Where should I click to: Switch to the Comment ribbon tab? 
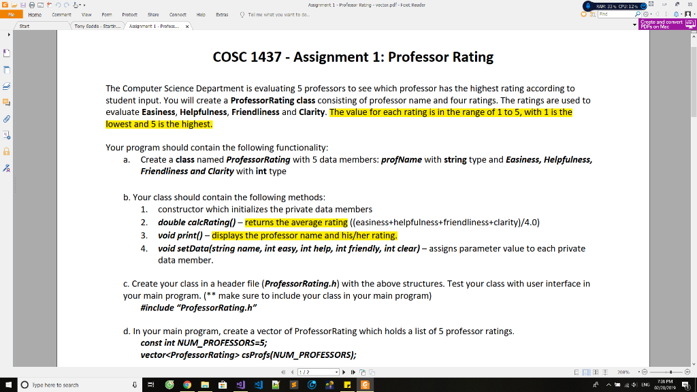(61, 14)
